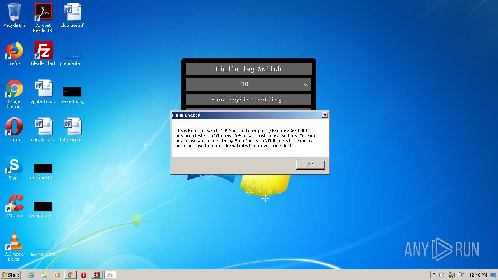Click the Finlin lag Switch title button
Image resolution: width=498 pixels, height=280 pixels.
tap(249, 69)
